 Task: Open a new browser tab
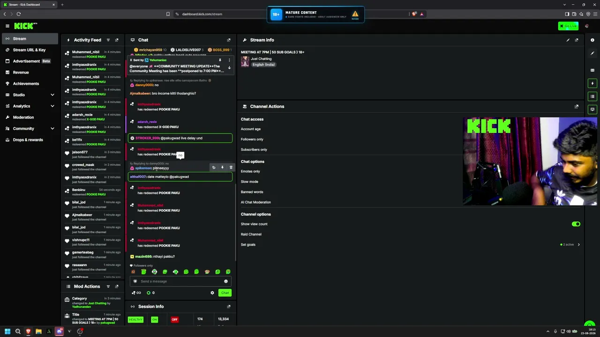[62, 5]
